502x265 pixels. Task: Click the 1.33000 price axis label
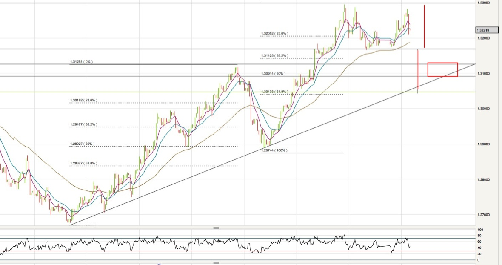tap(483, 3)
